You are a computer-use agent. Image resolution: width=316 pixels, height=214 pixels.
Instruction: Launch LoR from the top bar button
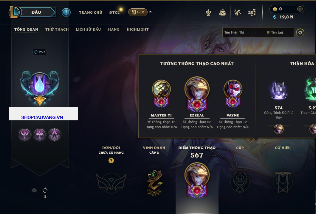138,12
